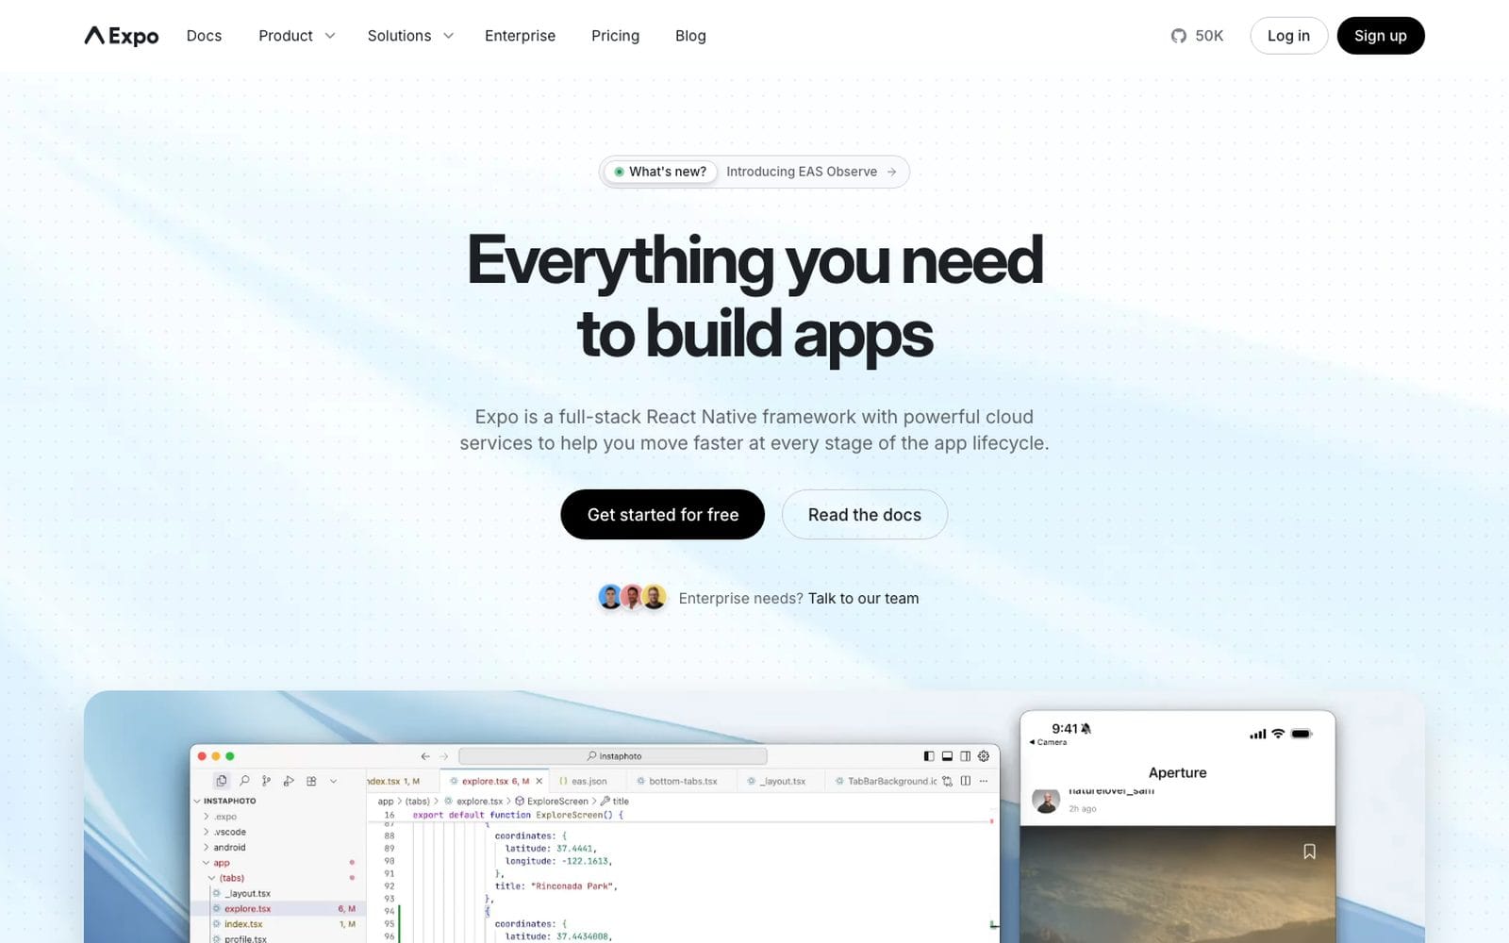Open the Enterprise nav item

(520, 36)
